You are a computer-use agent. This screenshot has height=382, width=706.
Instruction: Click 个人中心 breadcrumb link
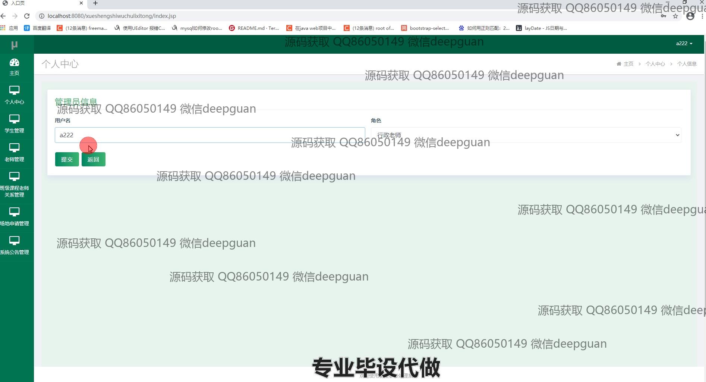pyautogui.click(x=655, y=64)
